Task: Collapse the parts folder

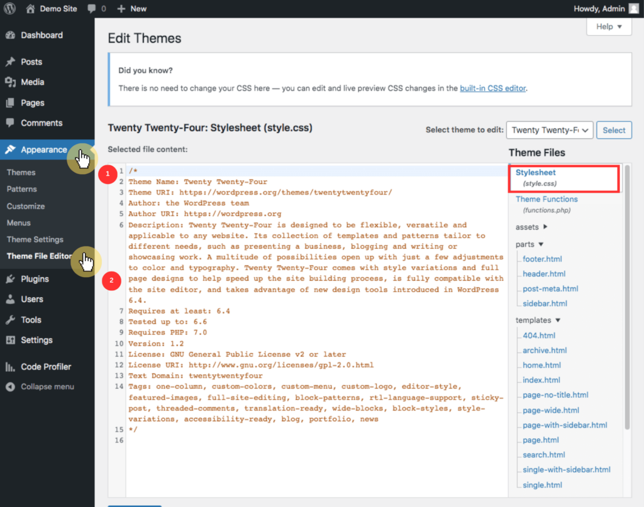Action: point(530,244)
